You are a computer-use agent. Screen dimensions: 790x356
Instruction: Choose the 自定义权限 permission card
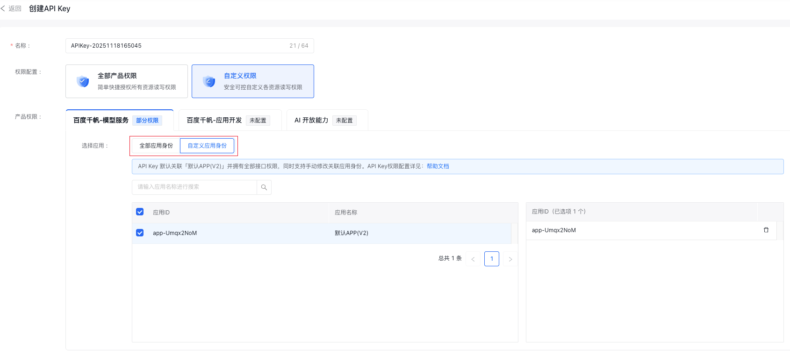[253, 81]
